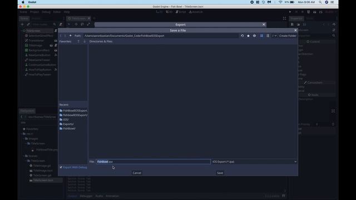
Task: Select recent folder fishbowlIOSExport/ in lowercase
Action: [73, 115]
